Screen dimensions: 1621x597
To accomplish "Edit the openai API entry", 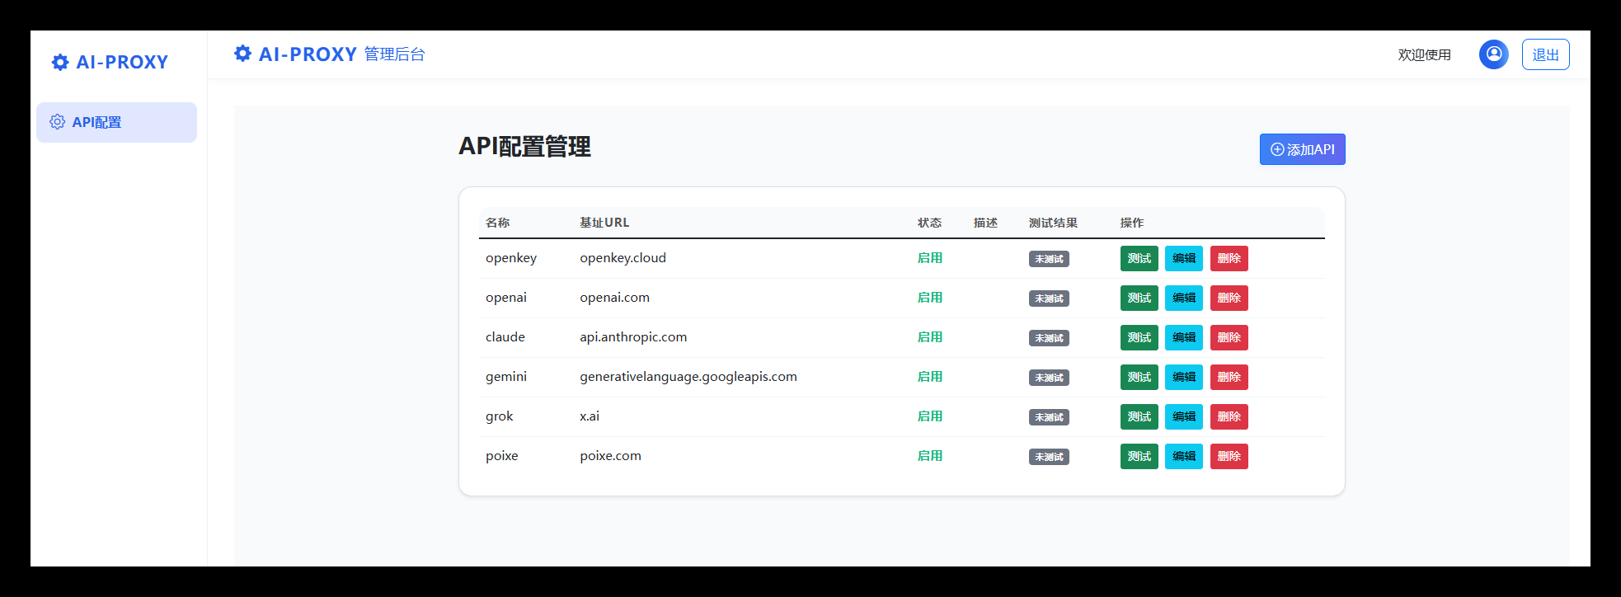I will [x=1184, y=298].
